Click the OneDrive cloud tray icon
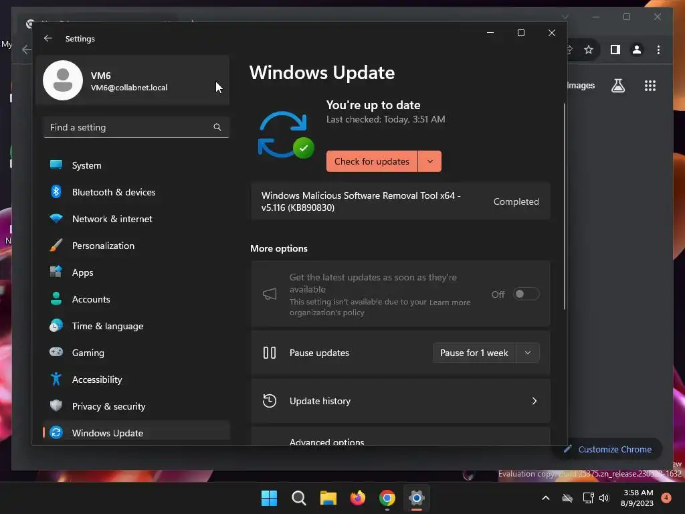This screenshot has height=514, width=685. coord(567,498)
